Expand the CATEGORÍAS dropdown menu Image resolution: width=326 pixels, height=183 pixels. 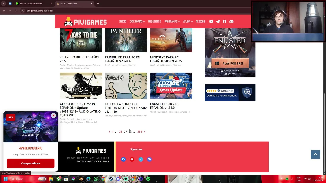pyautogui.click(x=137, y=22)
